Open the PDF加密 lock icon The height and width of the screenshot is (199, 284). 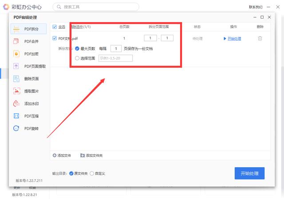[16, 54]
